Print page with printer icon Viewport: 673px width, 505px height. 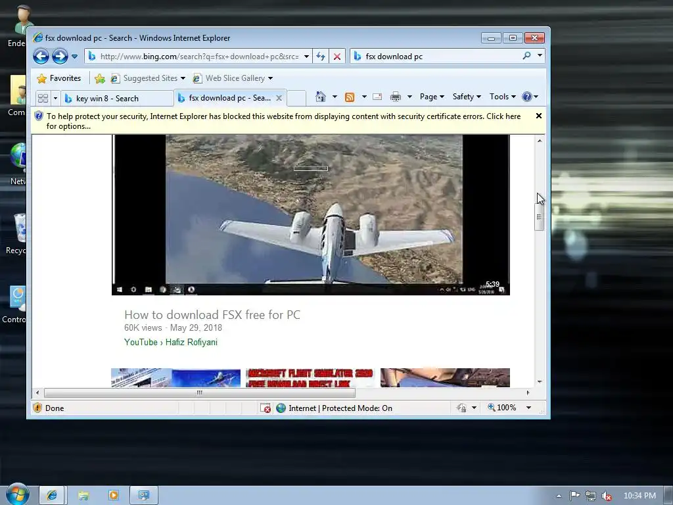coord(395,97)
